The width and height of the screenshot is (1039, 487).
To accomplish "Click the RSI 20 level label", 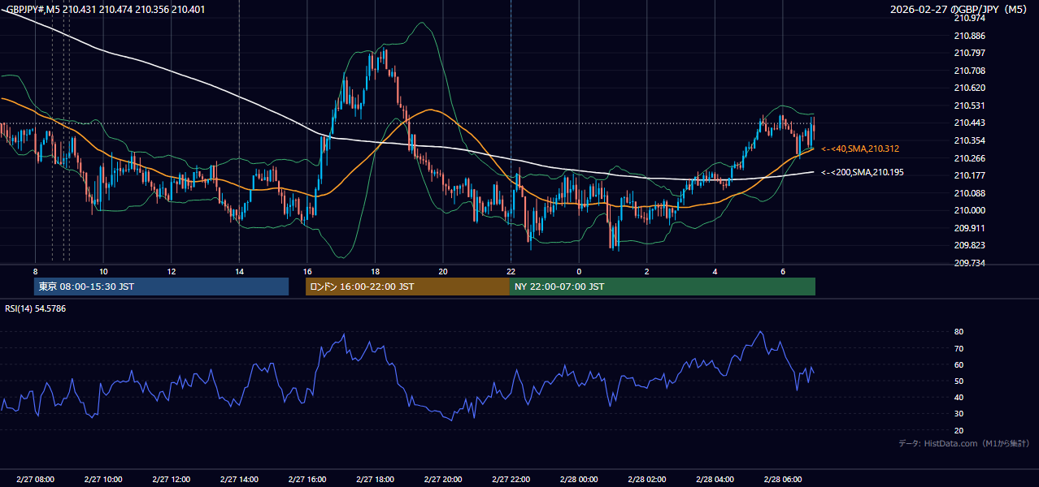I will click(x=959, y=430).
